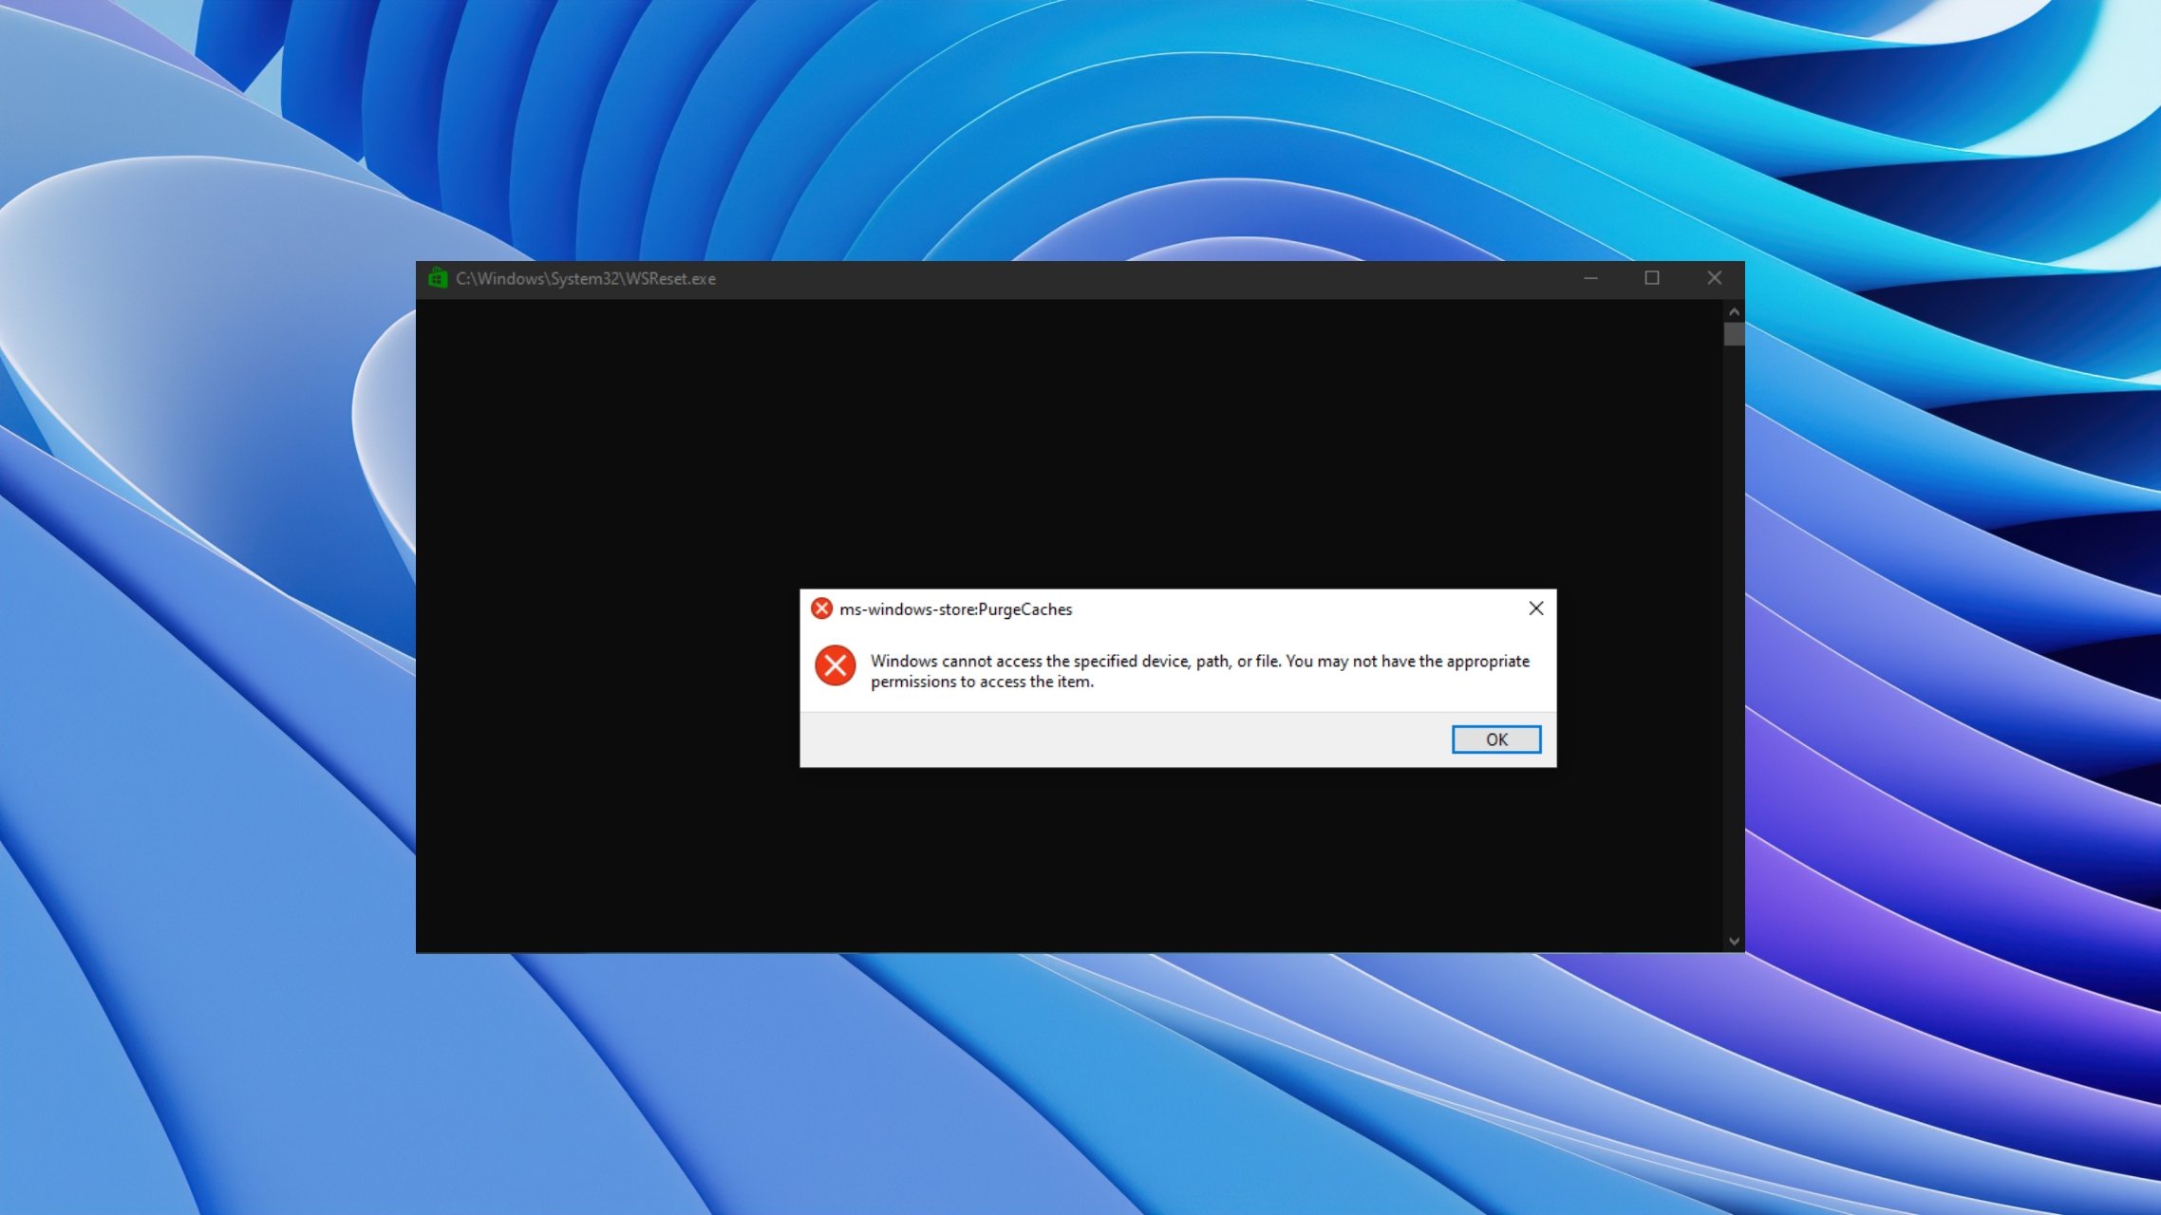Click 'permissions to access the item' text line
Screen dimensions: 2161x1215
pyautogui.click(x=982, y=682)
